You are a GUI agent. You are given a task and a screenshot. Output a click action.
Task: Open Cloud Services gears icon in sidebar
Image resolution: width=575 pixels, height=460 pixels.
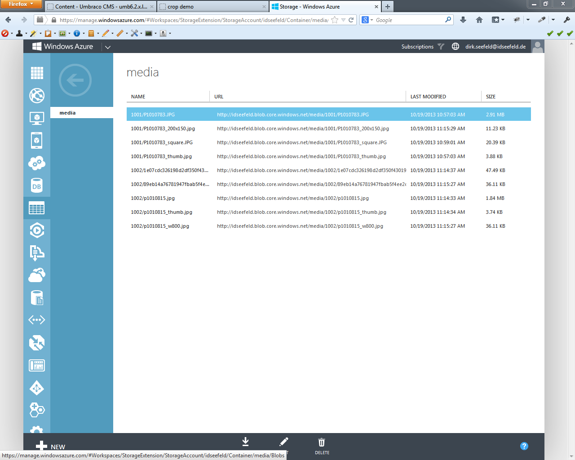tap(37, 163)
